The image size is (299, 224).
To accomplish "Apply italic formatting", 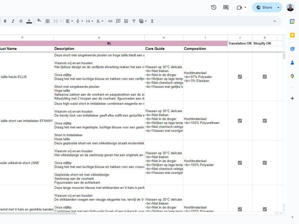I will click(x=13, y=21).
